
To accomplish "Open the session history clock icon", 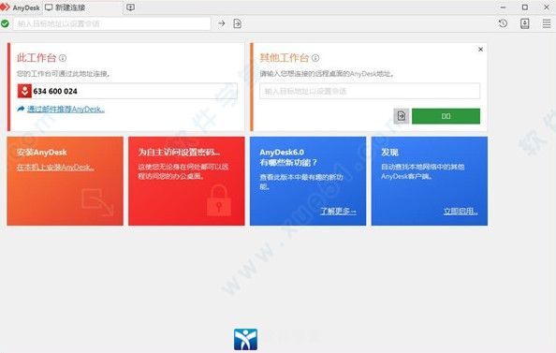I will pyautogui.click(x=503, y=23).
